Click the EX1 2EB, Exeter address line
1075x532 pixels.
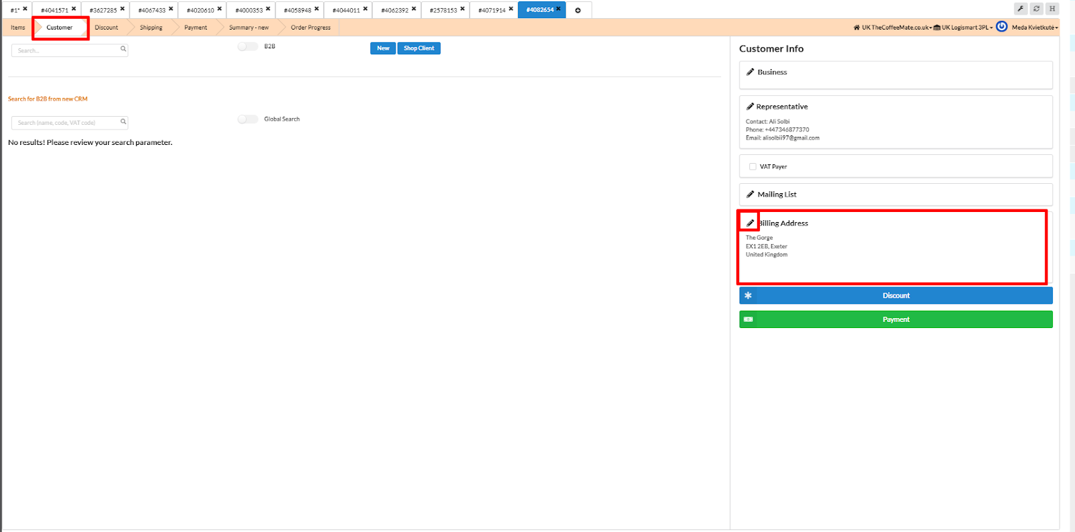[767, 246]
